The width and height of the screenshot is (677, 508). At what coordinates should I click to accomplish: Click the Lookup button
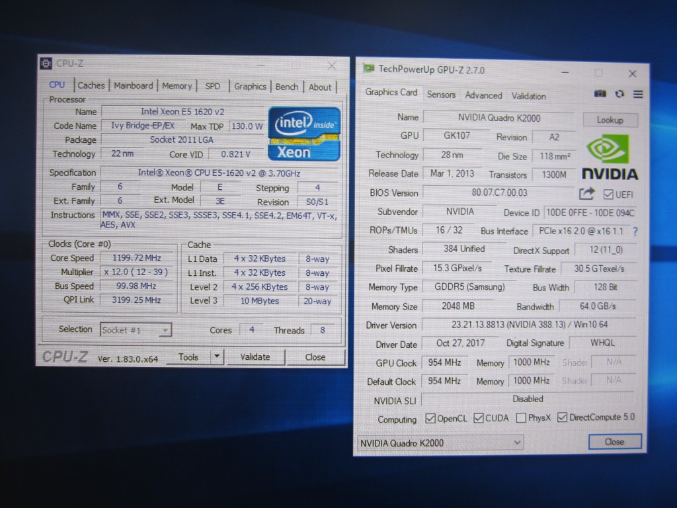(x=610, y=120)
